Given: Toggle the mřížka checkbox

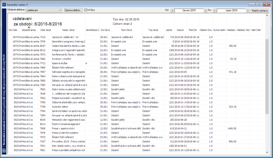Looking at the screenshot, I should [x=86, y=10].
